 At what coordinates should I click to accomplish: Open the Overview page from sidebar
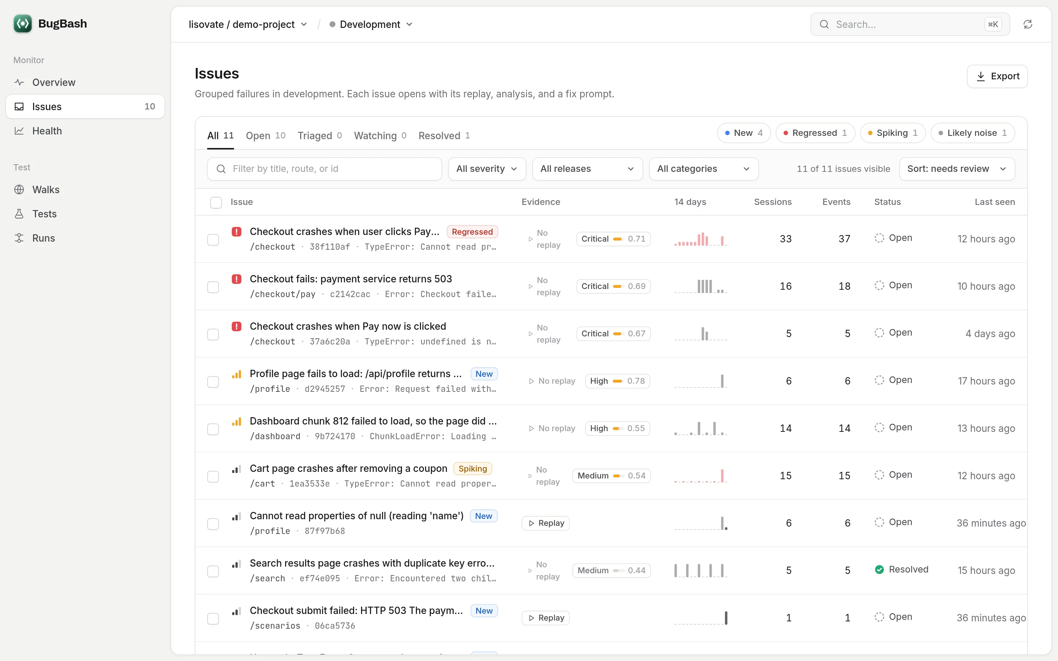pos(85,82)
